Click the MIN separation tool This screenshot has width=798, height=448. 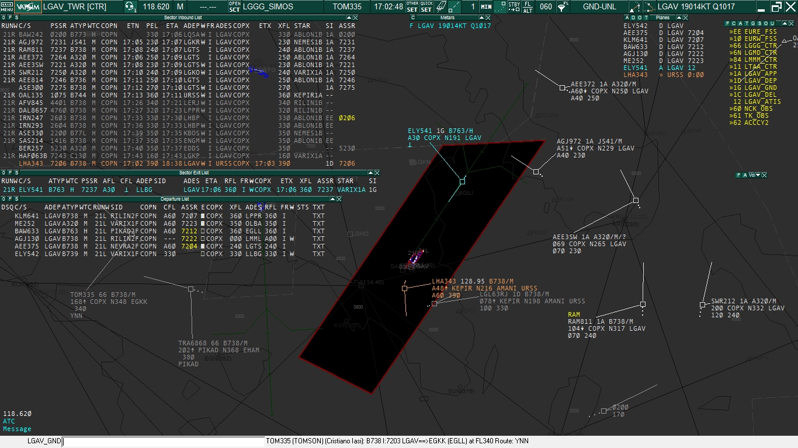point(486,7)
